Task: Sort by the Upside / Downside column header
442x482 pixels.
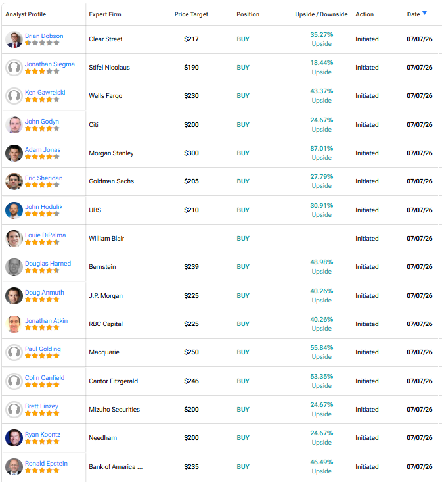Action: click(x=321, y=14)
